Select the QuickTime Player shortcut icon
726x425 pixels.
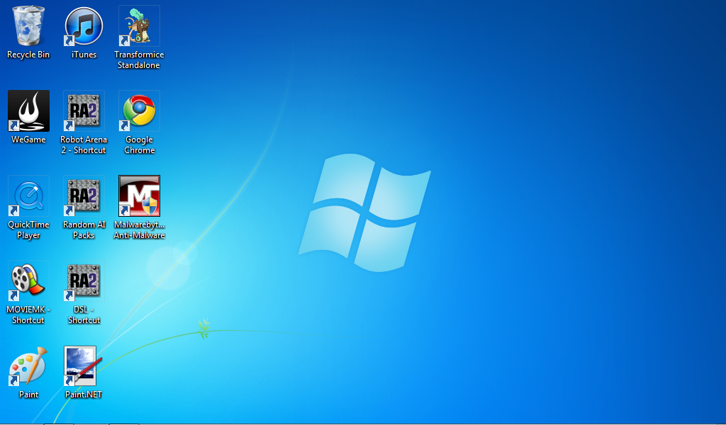pos(28,196)
